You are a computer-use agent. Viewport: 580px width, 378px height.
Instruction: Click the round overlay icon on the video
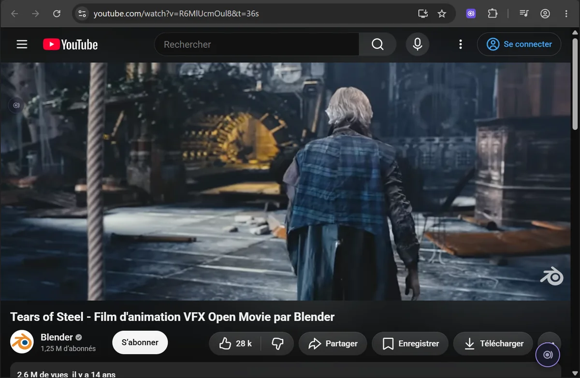(x=16, y=105)
